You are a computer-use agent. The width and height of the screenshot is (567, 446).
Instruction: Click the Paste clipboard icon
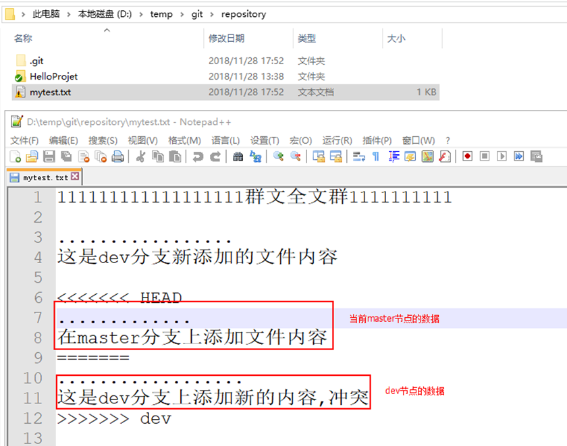175,157
